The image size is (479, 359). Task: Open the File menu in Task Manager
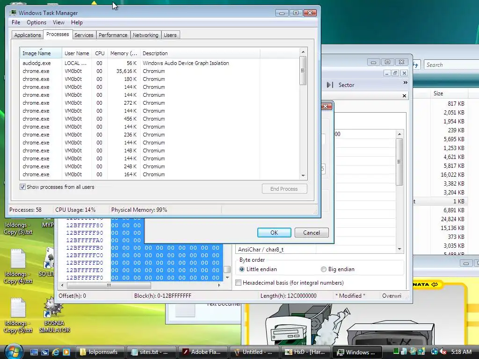point(16,22)
